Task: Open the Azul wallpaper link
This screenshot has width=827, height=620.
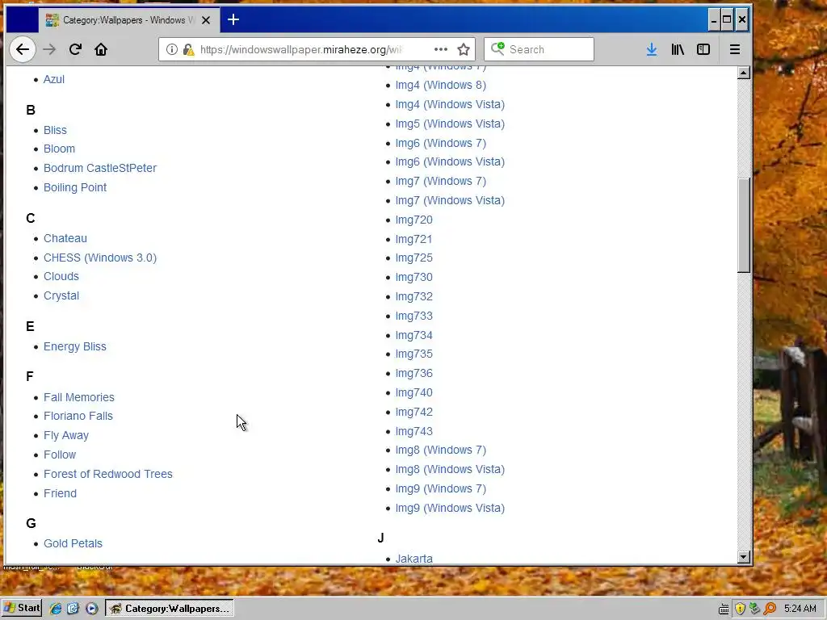Action: (54, 80)
